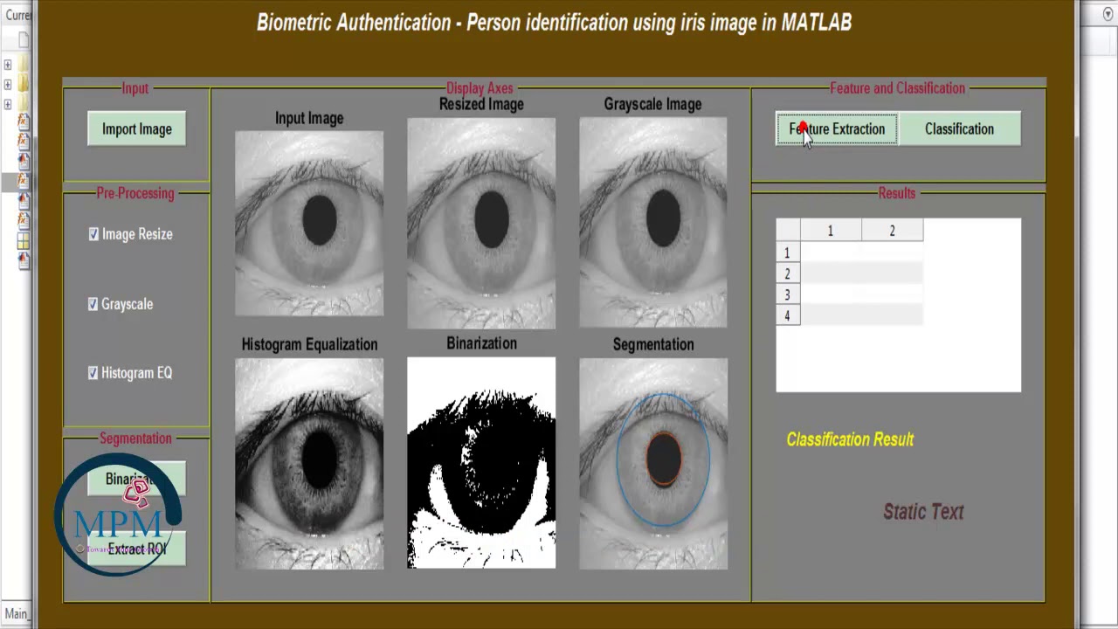
Task: Click results cell in row 1, column 1
Action: coord(831,252)
